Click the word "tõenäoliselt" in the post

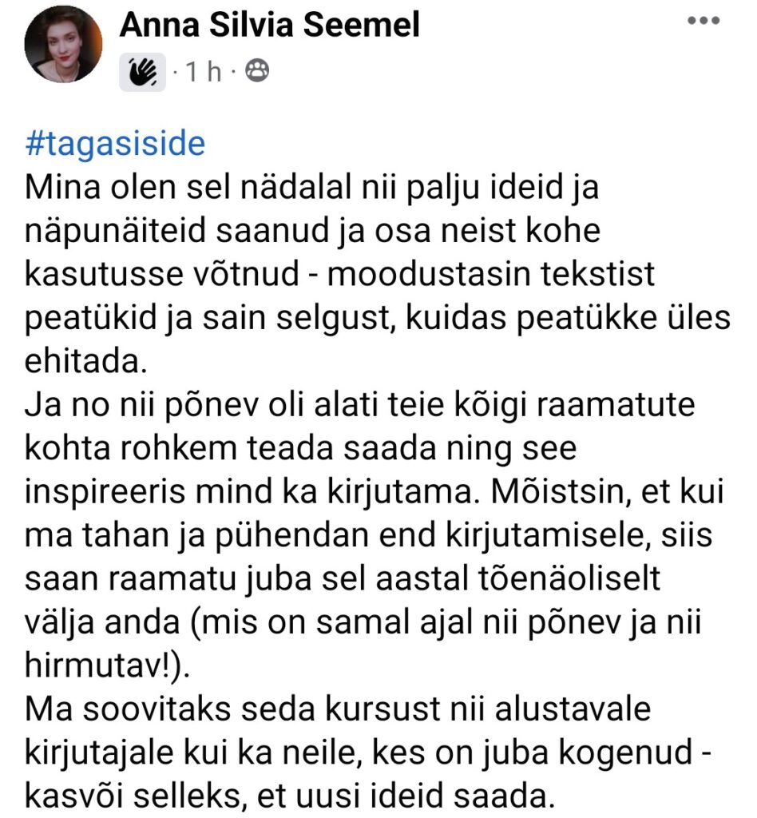[x=569, y=578]
